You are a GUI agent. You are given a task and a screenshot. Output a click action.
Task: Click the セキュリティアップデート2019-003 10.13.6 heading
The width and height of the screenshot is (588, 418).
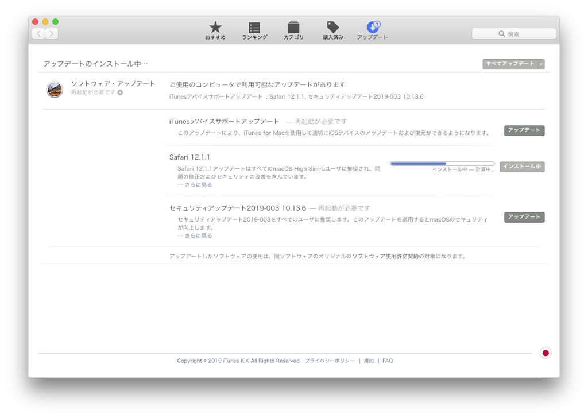point(237,208)
